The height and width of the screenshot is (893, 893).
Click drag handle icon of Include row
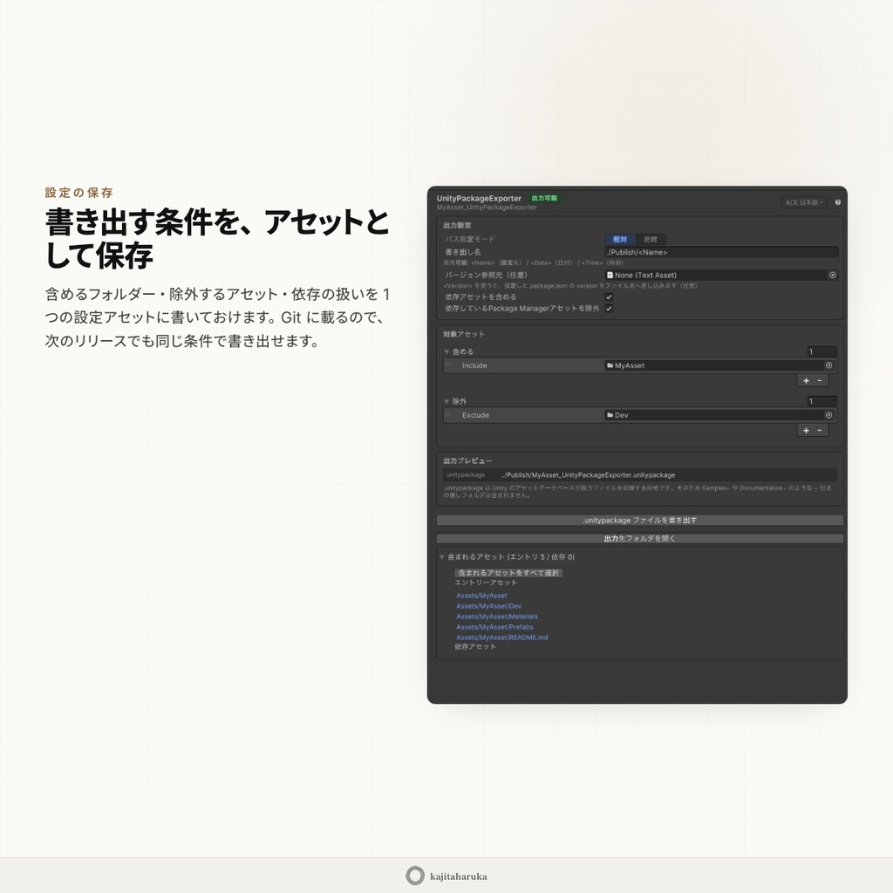[448, 365]
